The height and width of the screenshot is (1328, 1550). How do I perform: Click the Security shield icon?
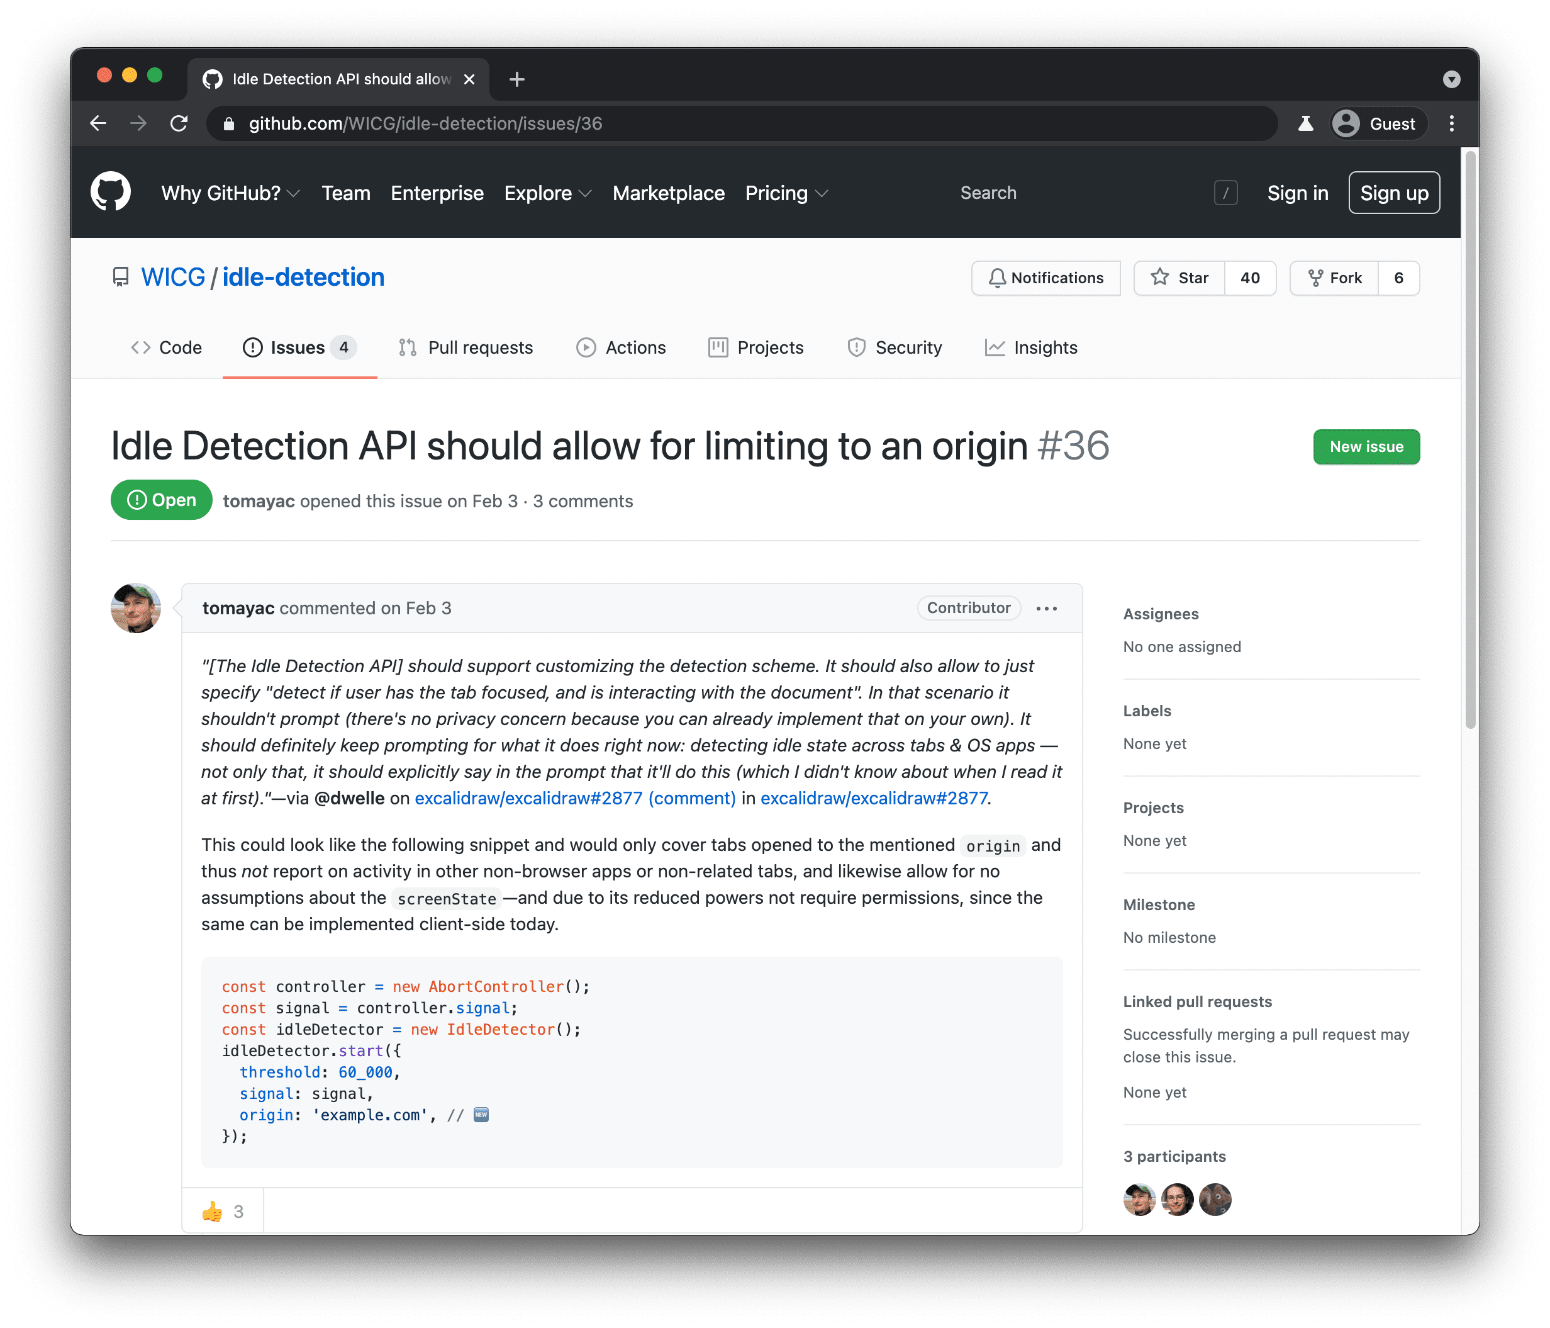[x=854, y=348]
